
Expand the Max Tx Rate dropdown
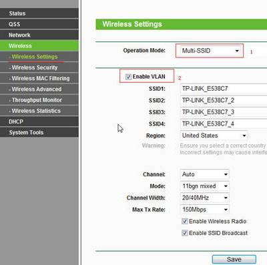(204, 210)
